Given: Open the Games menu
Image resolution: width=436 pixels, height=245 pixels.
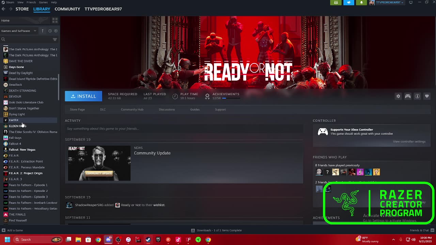Looking at the screenshot, I should (43, 2).
